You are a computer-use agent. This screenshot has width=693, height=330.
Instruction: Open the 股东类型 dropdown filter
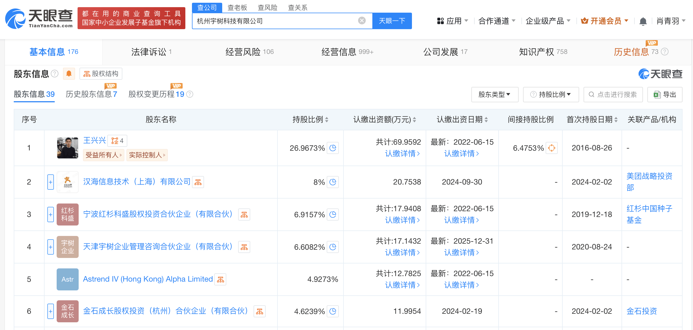coord(495,94)
